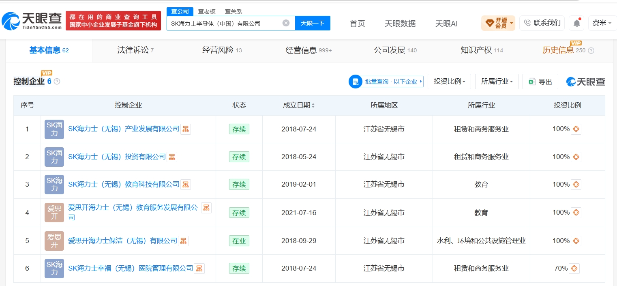Open company SK海力士（无锡）投资有限公司
This screenshot has height=286, width=617.
click(x=117, y=157)
